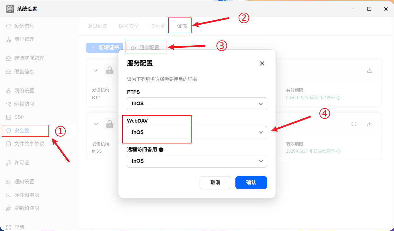394x231 pixels.
Task: Click the 远程访问 paper plane icon
Action: pos(9,104)
